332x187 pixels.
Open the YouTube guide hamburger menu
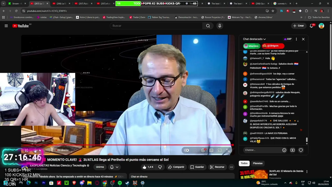[6, 26]
